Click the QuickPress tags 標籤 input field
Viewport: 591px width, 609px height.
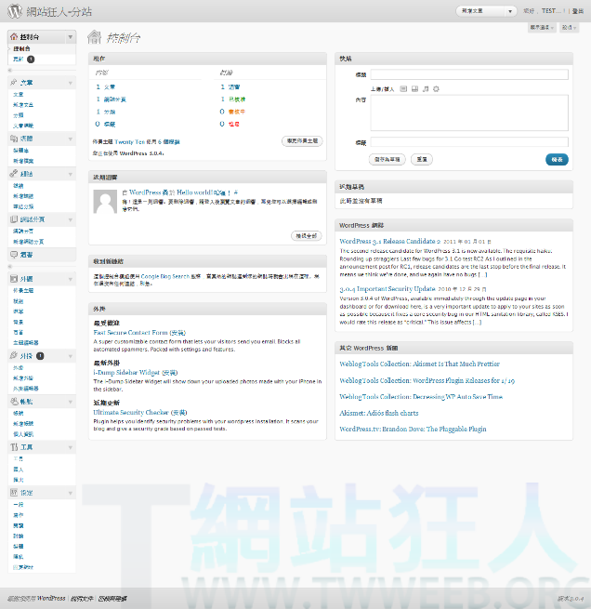click(469, 142)
